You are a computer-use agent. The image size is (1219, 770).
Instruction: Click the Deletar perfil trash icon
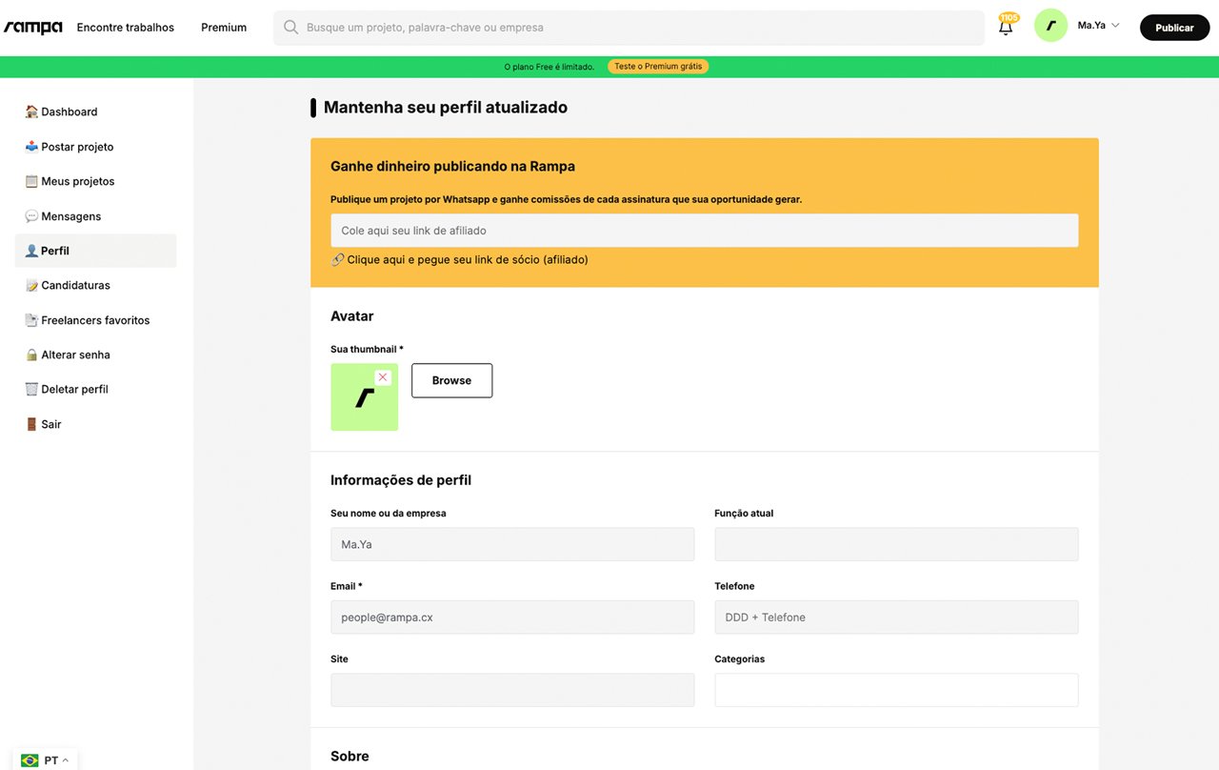(31, 389)
